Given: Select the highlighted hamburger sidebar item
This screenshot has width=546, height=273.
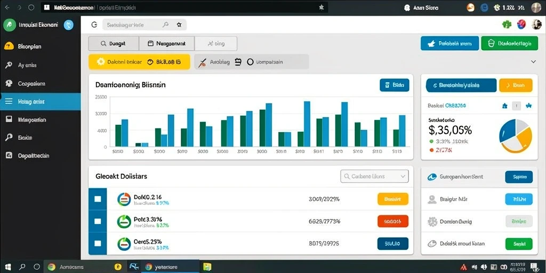Looking at the screenshot, I should click(41, 102).
